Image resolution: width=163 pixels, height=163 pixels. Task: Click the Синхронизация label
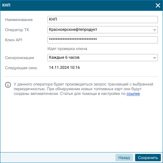coord(20,58)
